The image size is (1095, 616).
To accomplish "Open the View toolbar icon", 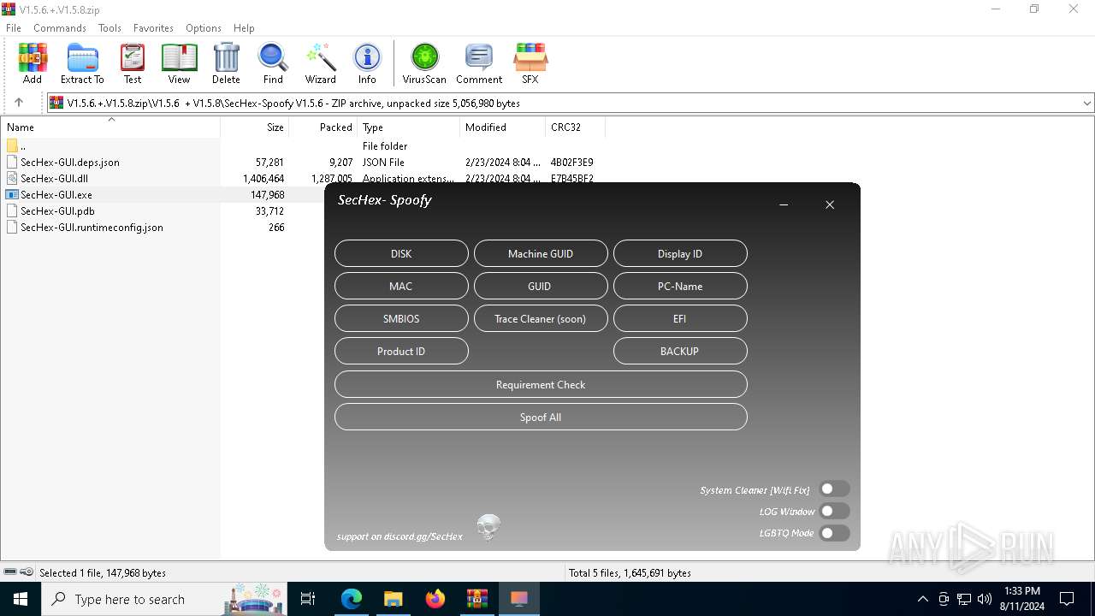I will pyautogui.click(x=179, y=64).
